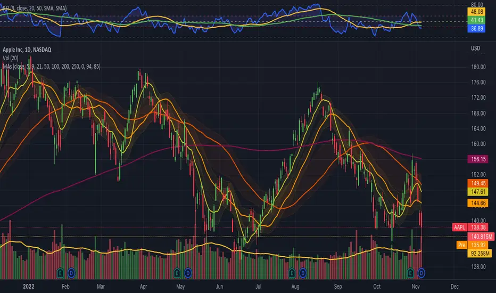Screen dimensions: 496x293
Task: Click the 135.92 pre-market price label
Action: pos(478,245)
